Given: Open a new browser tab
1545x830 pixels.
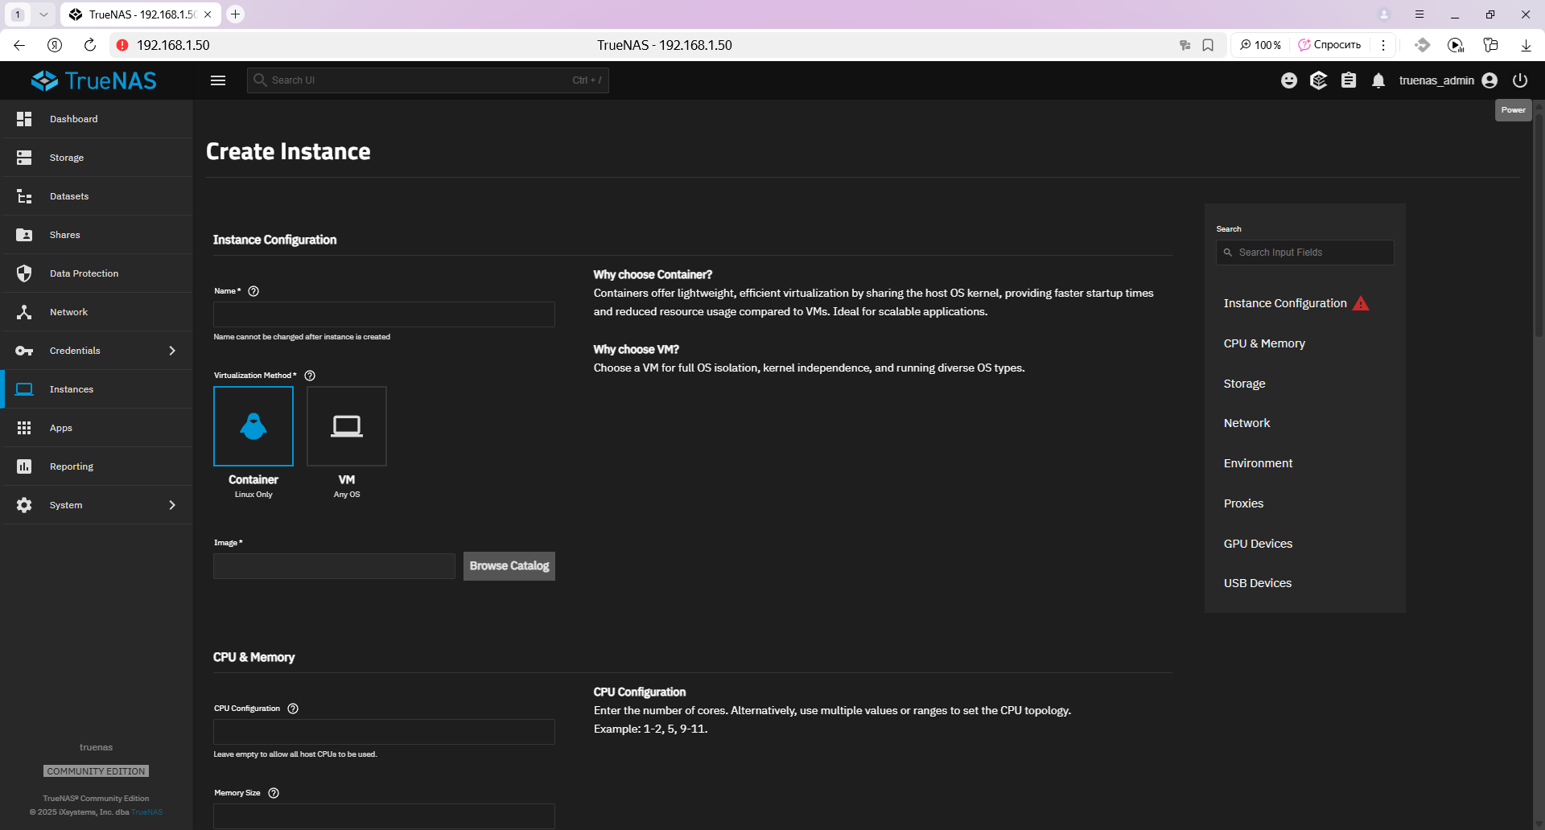Looking at the screenshot, I should 235,14.
